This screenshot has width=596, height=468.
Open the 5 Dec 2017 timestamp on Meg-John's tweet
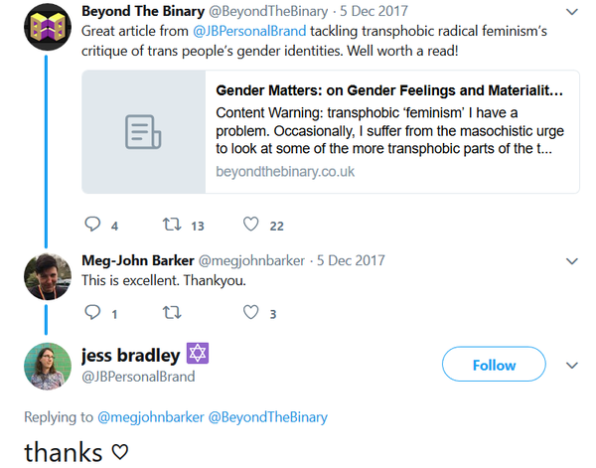click(x=351, y=261)
